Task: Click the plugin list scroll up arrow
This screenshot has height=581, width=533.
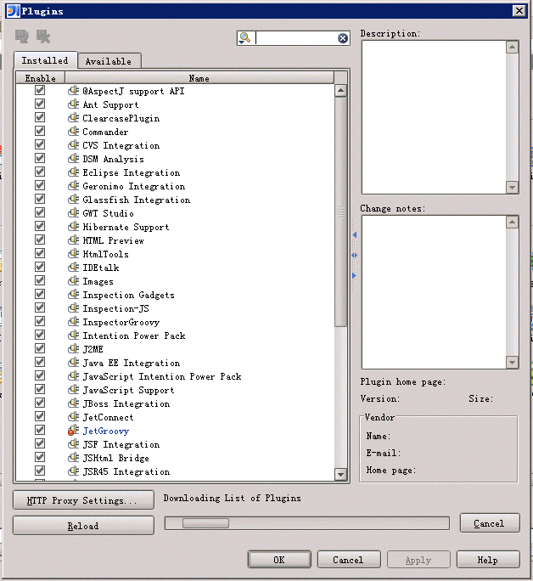Action: coord(340,90)
